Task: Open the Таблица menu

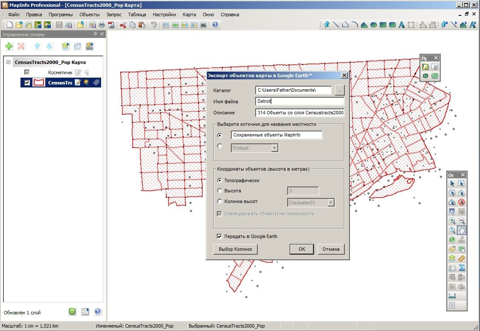Action: coord(137,15)
